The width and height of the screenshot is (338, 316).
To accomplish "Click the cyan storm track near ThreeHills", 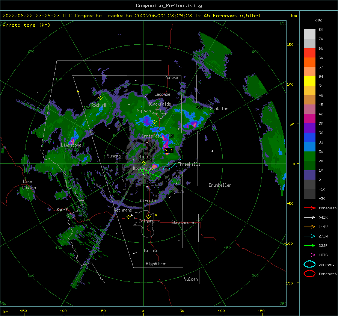I will pyautogui.click(x=171, y=165).
